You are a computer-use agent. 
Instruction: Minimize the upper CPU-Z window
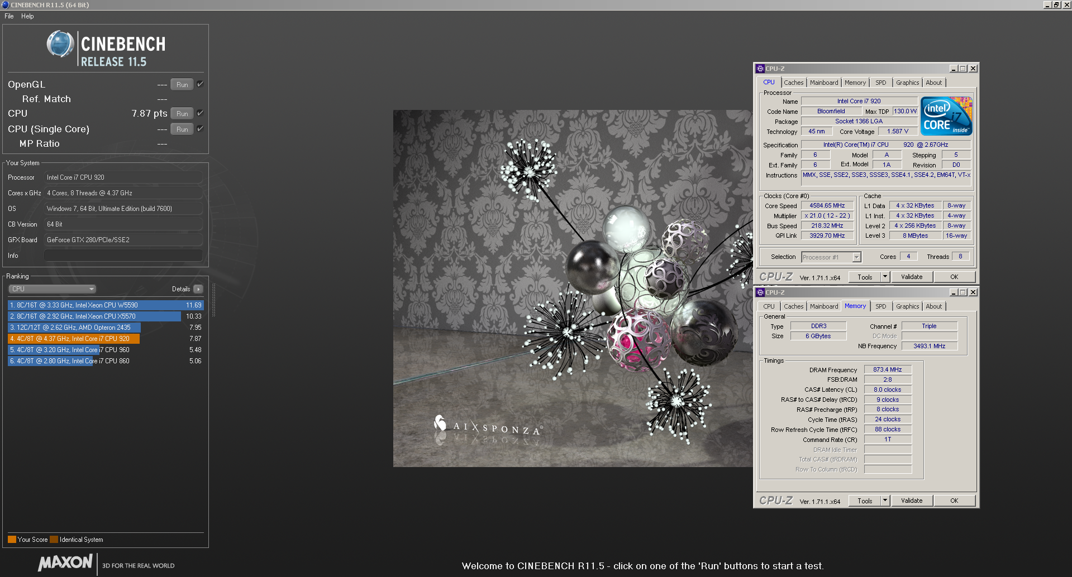click(954, 69)
